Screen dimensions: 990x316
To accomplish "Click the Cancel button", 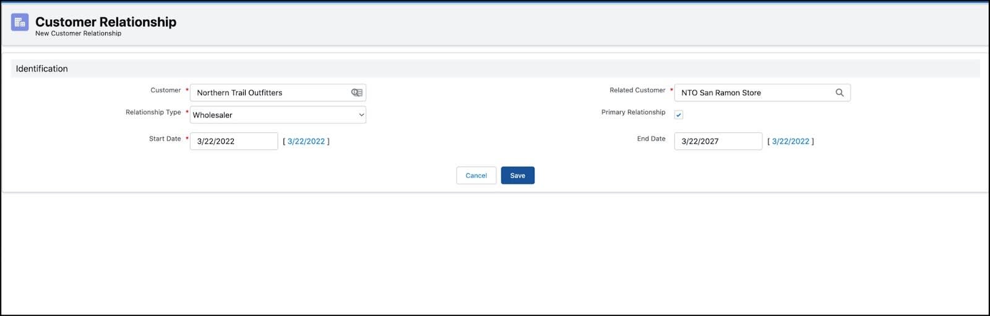I will [476, 176].
